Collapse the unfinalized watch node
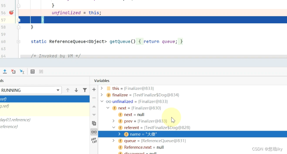The width and height of the screenshot is (287, 154). 102,101
